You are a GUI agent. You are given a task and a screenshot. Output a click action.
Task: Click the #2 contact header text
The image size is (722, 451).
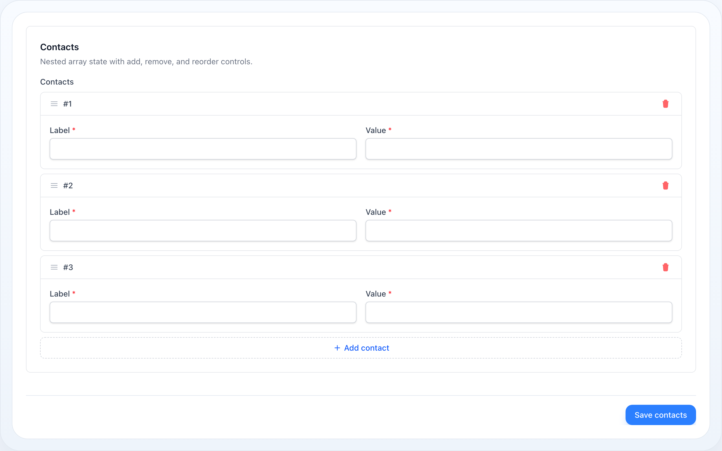(68, 185)
